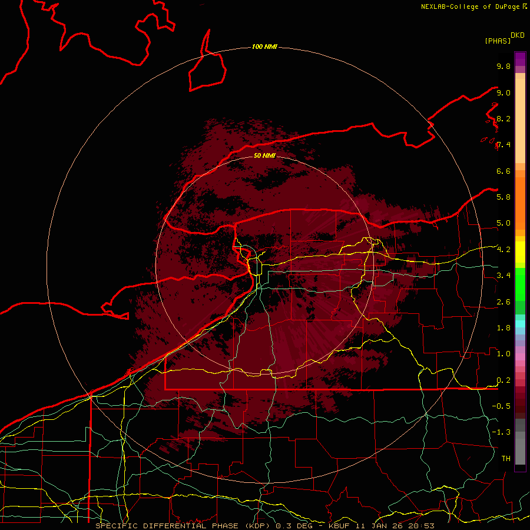Choose the cyan segment of the color bar
The height and width of the screenshot is (530, 530).
tap(520, 324)
